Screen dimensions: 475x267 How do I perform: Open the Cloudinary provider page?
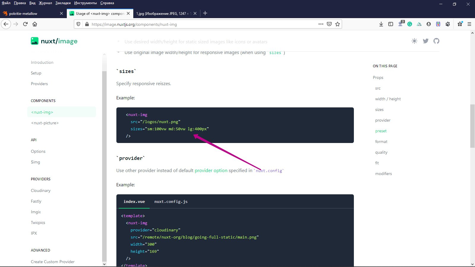coord(41,190)
